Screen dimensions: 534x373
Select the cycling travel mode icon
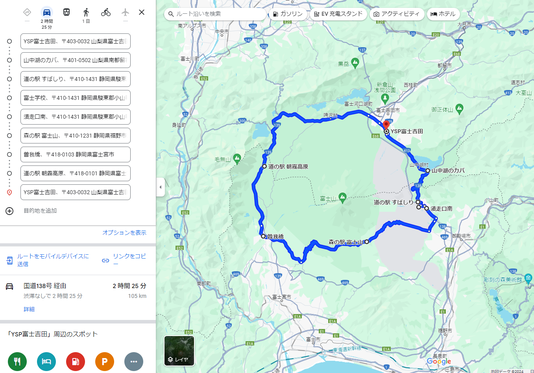pyautogui.click(x=106, y=12)
